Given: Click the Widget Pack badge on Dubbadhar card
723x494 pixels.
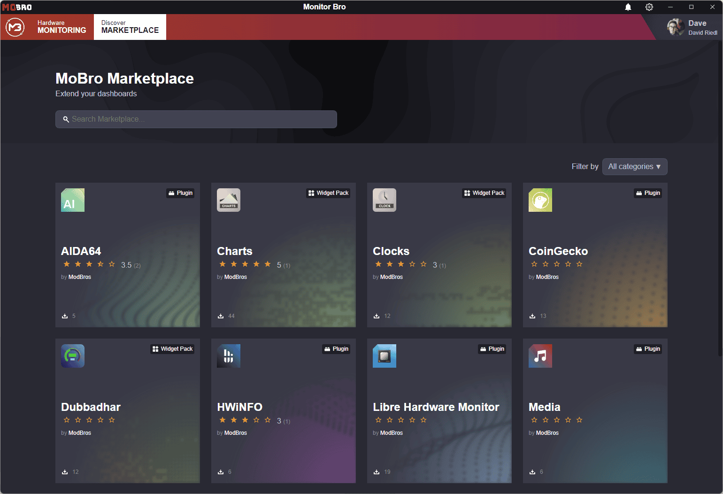Looking at the screenshot, I should (x=172, y=349).
